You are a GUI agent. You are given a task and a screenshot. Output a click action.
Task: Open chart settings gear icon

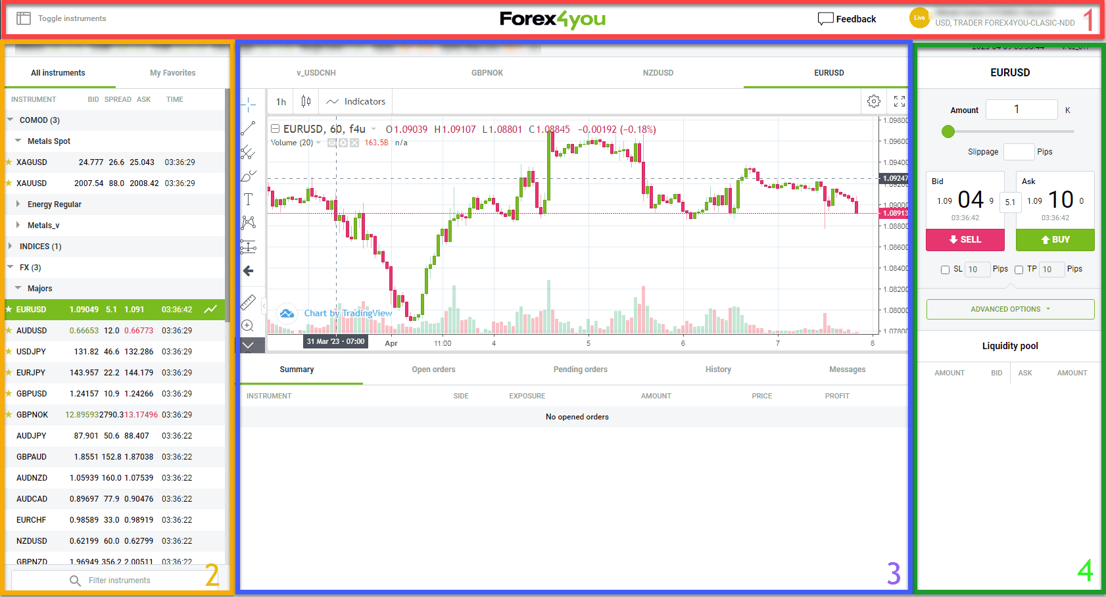tap(874, 101)
